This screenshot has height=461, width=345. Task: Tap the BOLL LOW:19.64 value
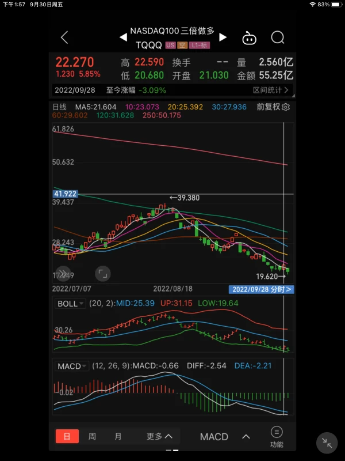click(218, 304)
